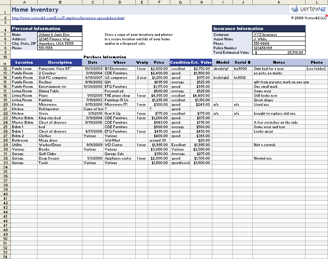This screenshot has height=259, width=328.
Task: Click the select-all corner box of the grid
Action: coord(4,2)
